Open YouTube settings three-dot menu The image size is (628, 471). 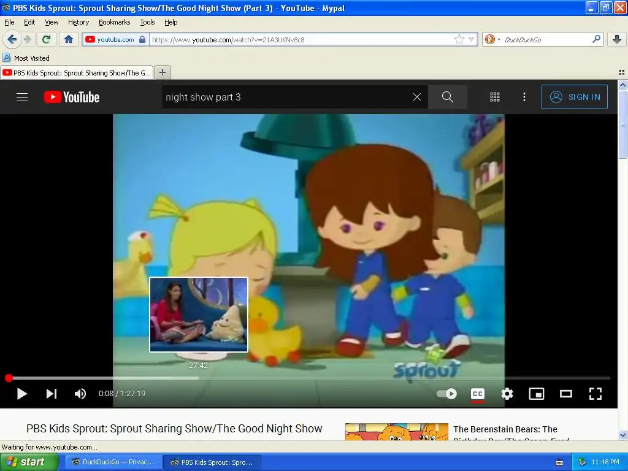[x=524, y=97]
